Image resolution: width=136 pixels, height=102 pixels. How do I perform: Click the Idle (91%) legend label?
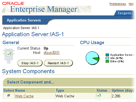117,58
